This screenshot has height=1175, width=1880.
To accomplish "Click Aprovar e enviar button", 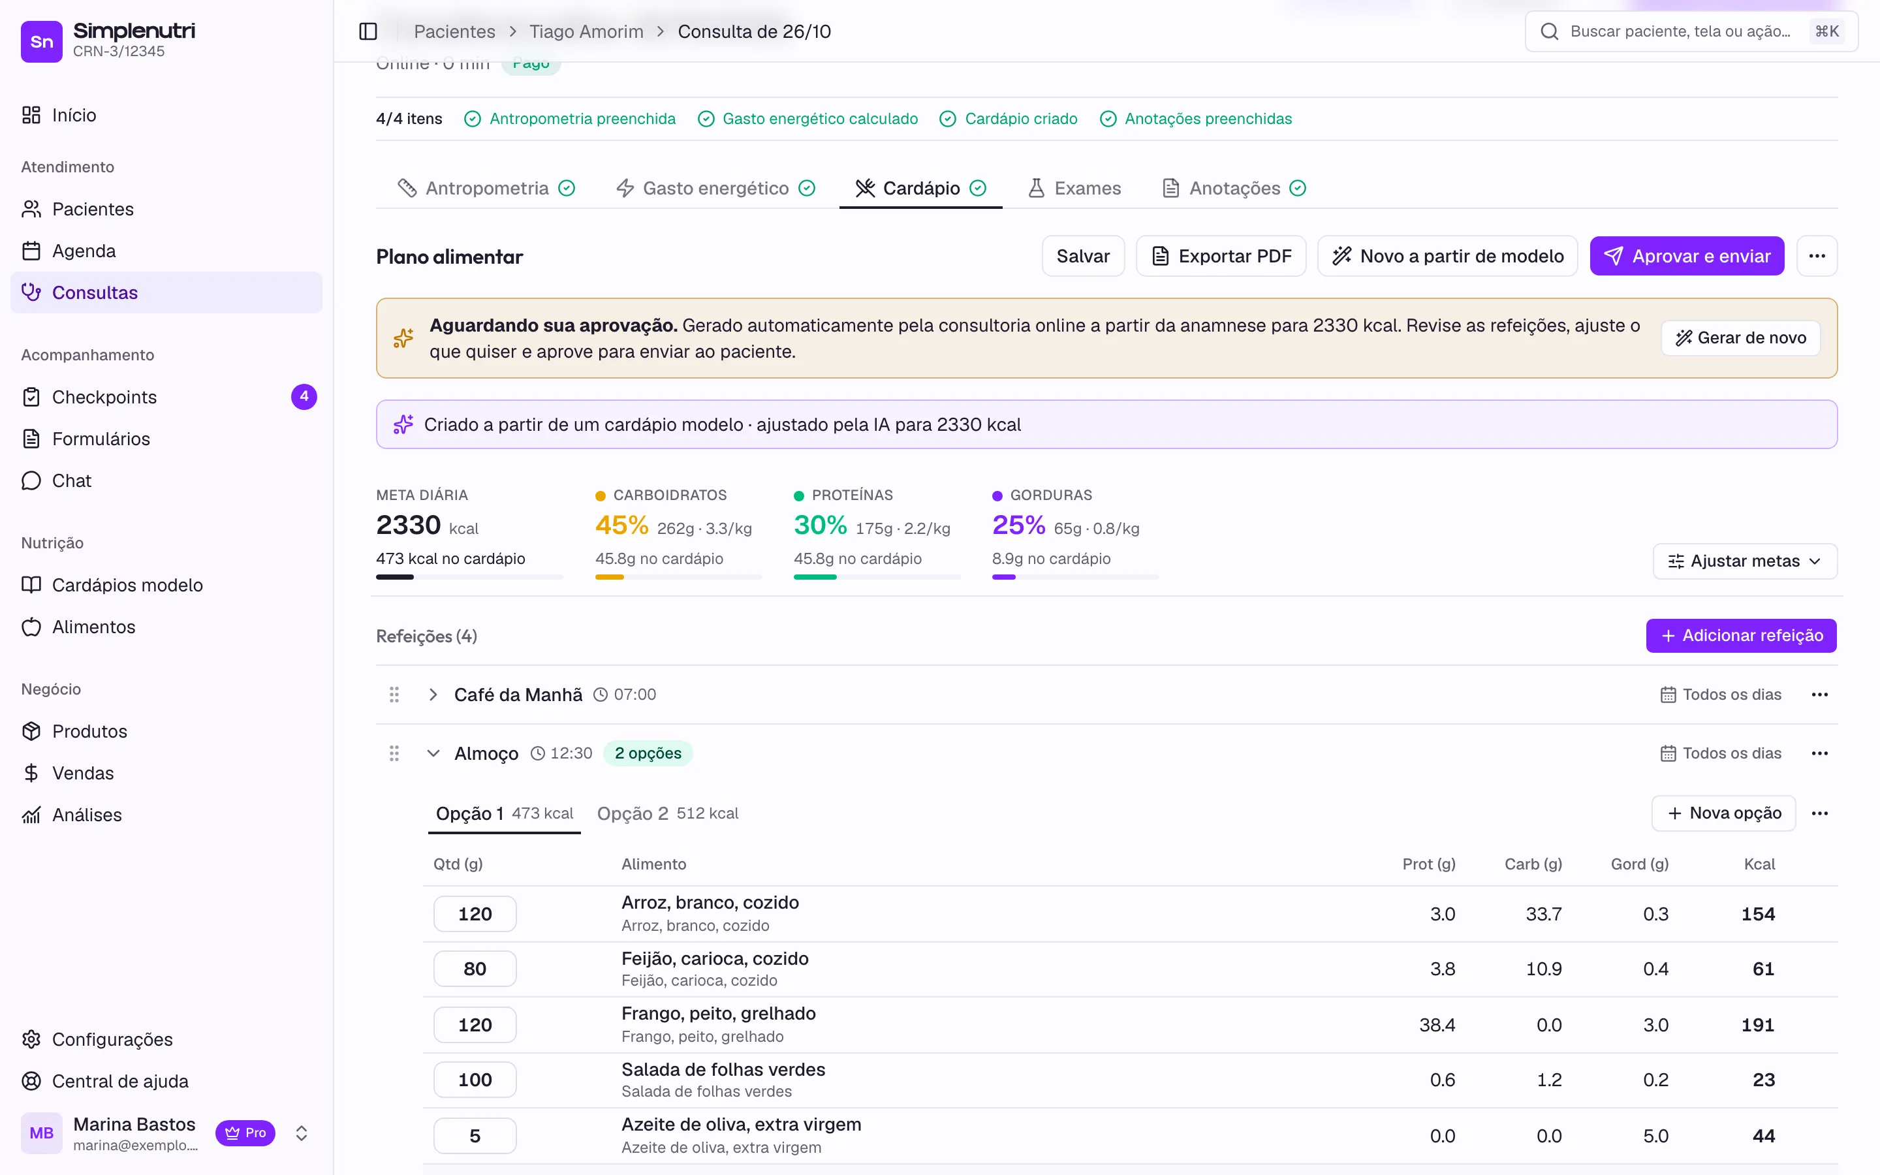I will click(x=1687, y=256).
